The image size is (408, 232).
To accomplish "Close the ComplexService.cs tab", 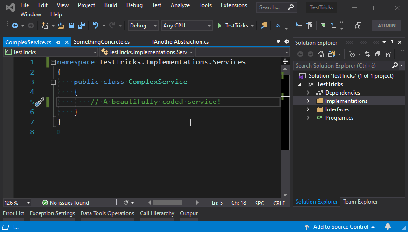I will click(67, 42).
